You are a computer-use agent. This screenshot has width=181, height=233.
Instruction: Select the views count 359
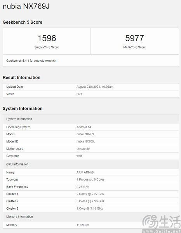79,94
